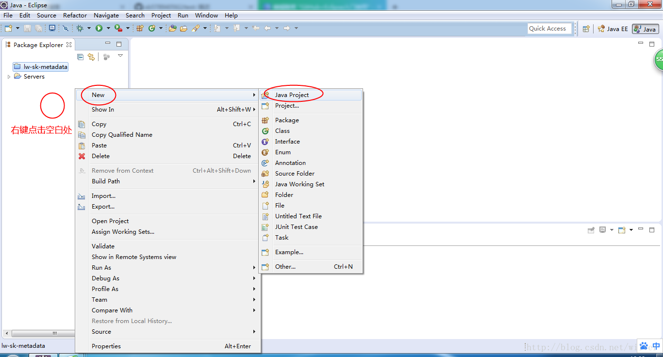Open the Debug configurations dropdown arrow
This screenshot has width=663, height=357.
click(89, 28)
